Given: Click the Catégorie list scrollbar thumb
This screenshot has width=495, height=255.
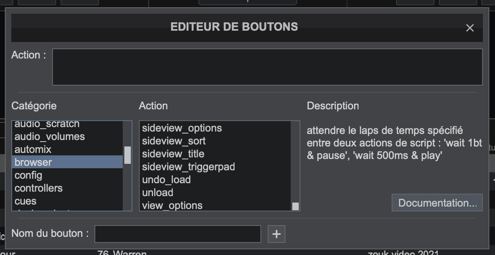Looking at the screenshot, I should coord(128,155).
